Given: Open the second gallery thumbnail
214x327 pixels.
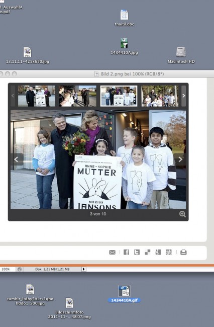Looking at the screenshot, I should point(78,96).
